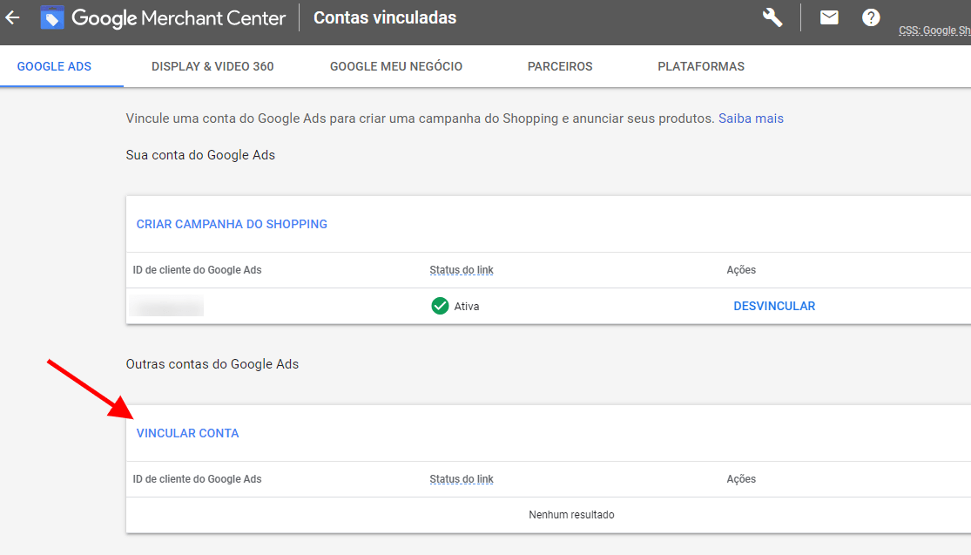This screenshot has height=555, width=971.
Task: Click the Nenhum resultado message
Action: pyautogui.click(x=571, y=515)
